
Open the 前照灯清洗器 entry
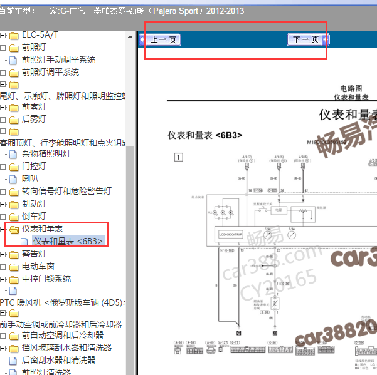click(46, 372)
